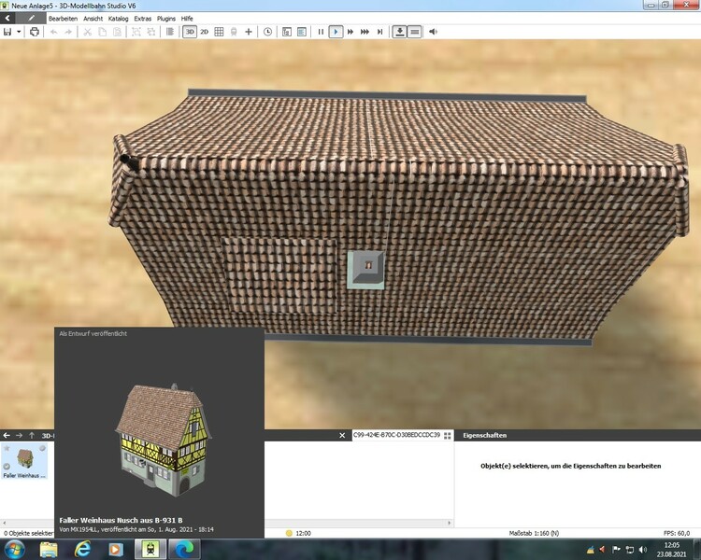701x560 pixels.
Task: Click the copy icon in toolbar
Action: [103, 32]
